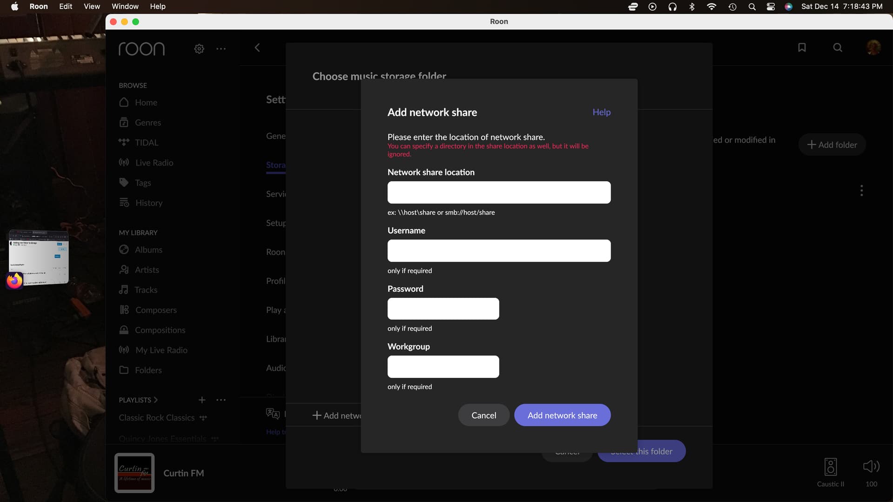Click the Curtin FM album thumbnail
The width and height of the screenshot is (893, 502).
(134, 473)
